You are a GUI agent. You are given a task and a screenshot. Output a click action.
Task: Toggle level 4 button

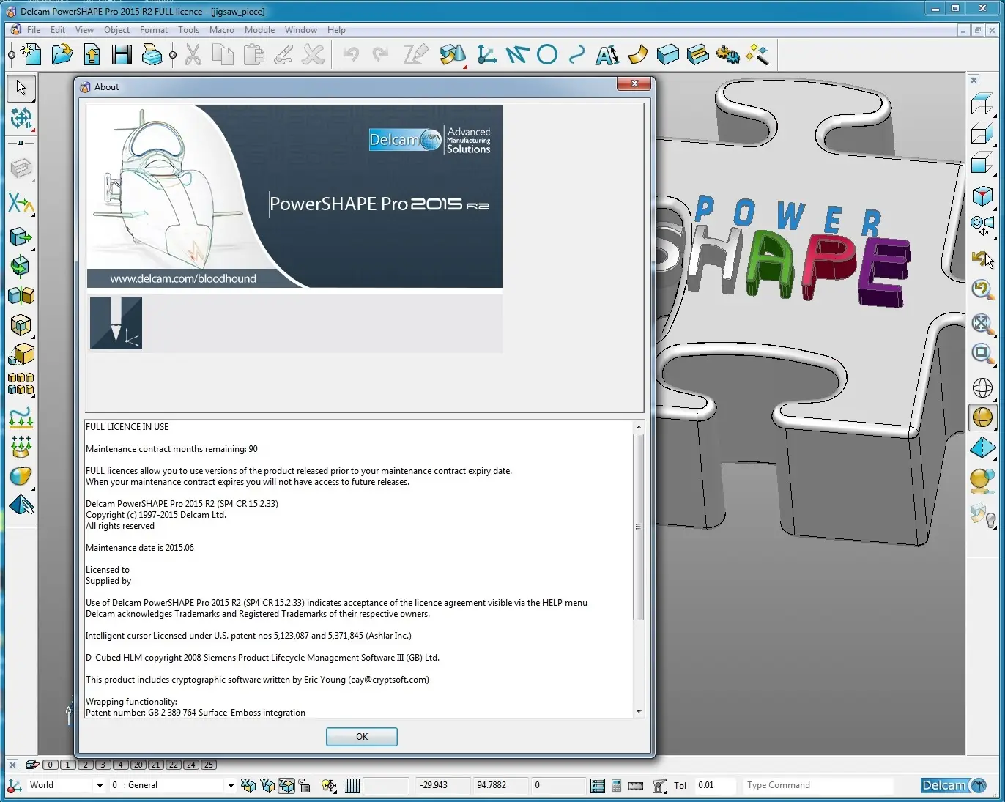pos(121,765)
